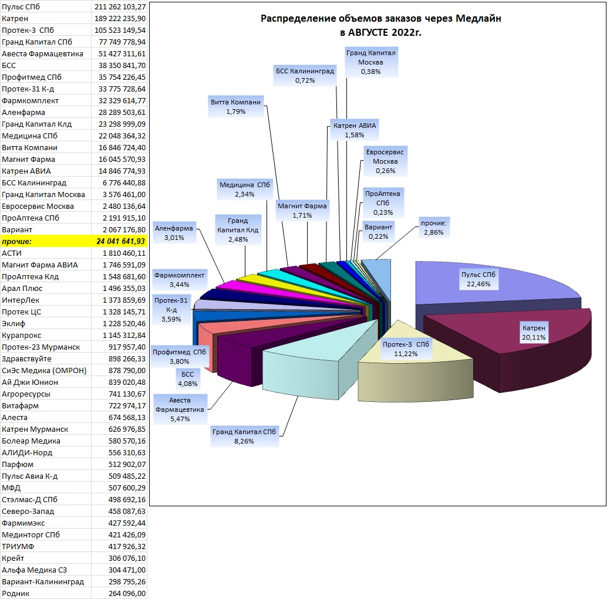
Task: Select the Авеста Фармацевтика table cell
Action: (x=46, y=53)
